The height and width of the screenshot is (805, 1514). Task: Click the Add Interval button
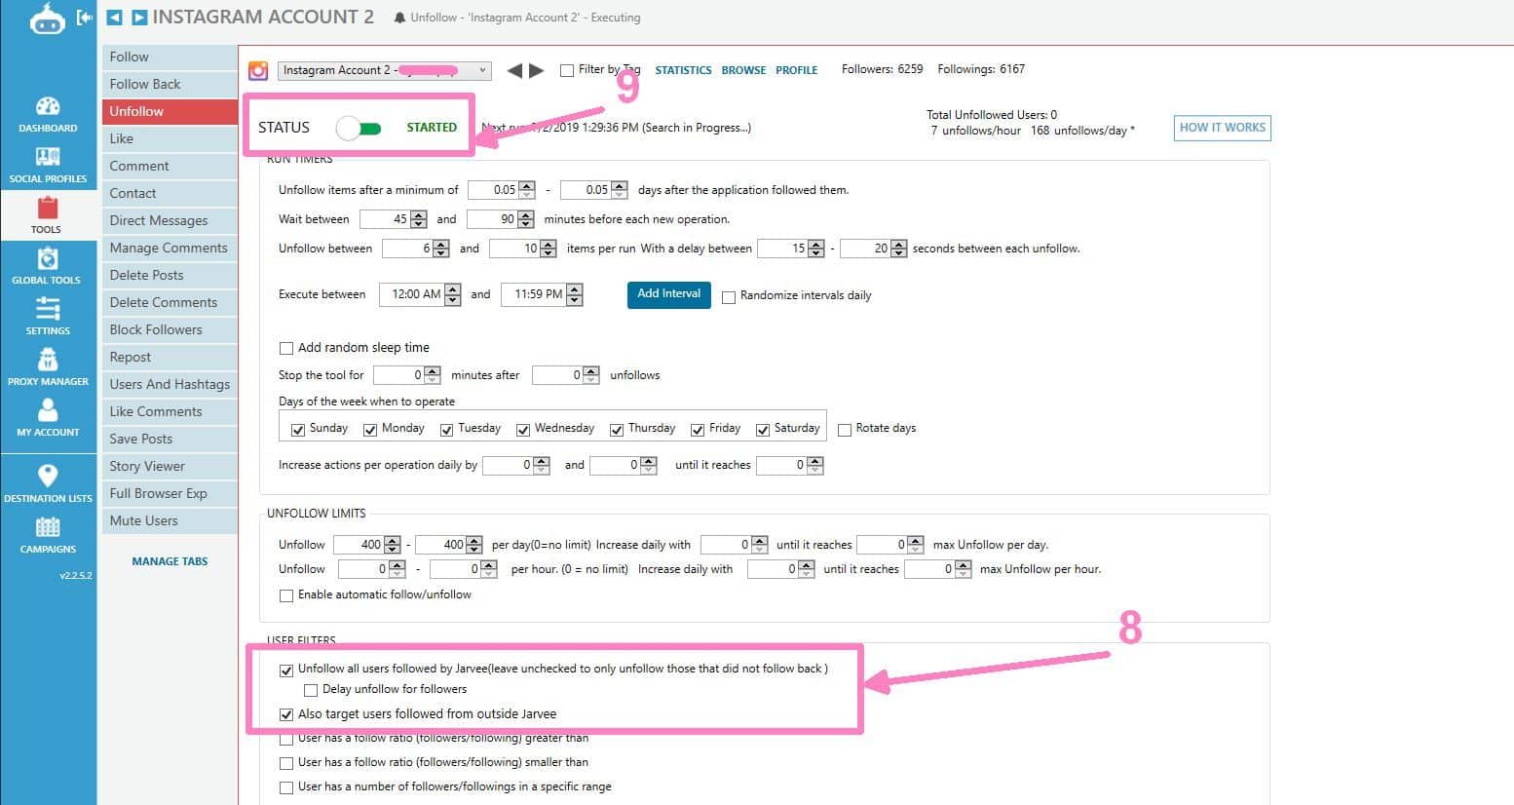pos(668,294)
